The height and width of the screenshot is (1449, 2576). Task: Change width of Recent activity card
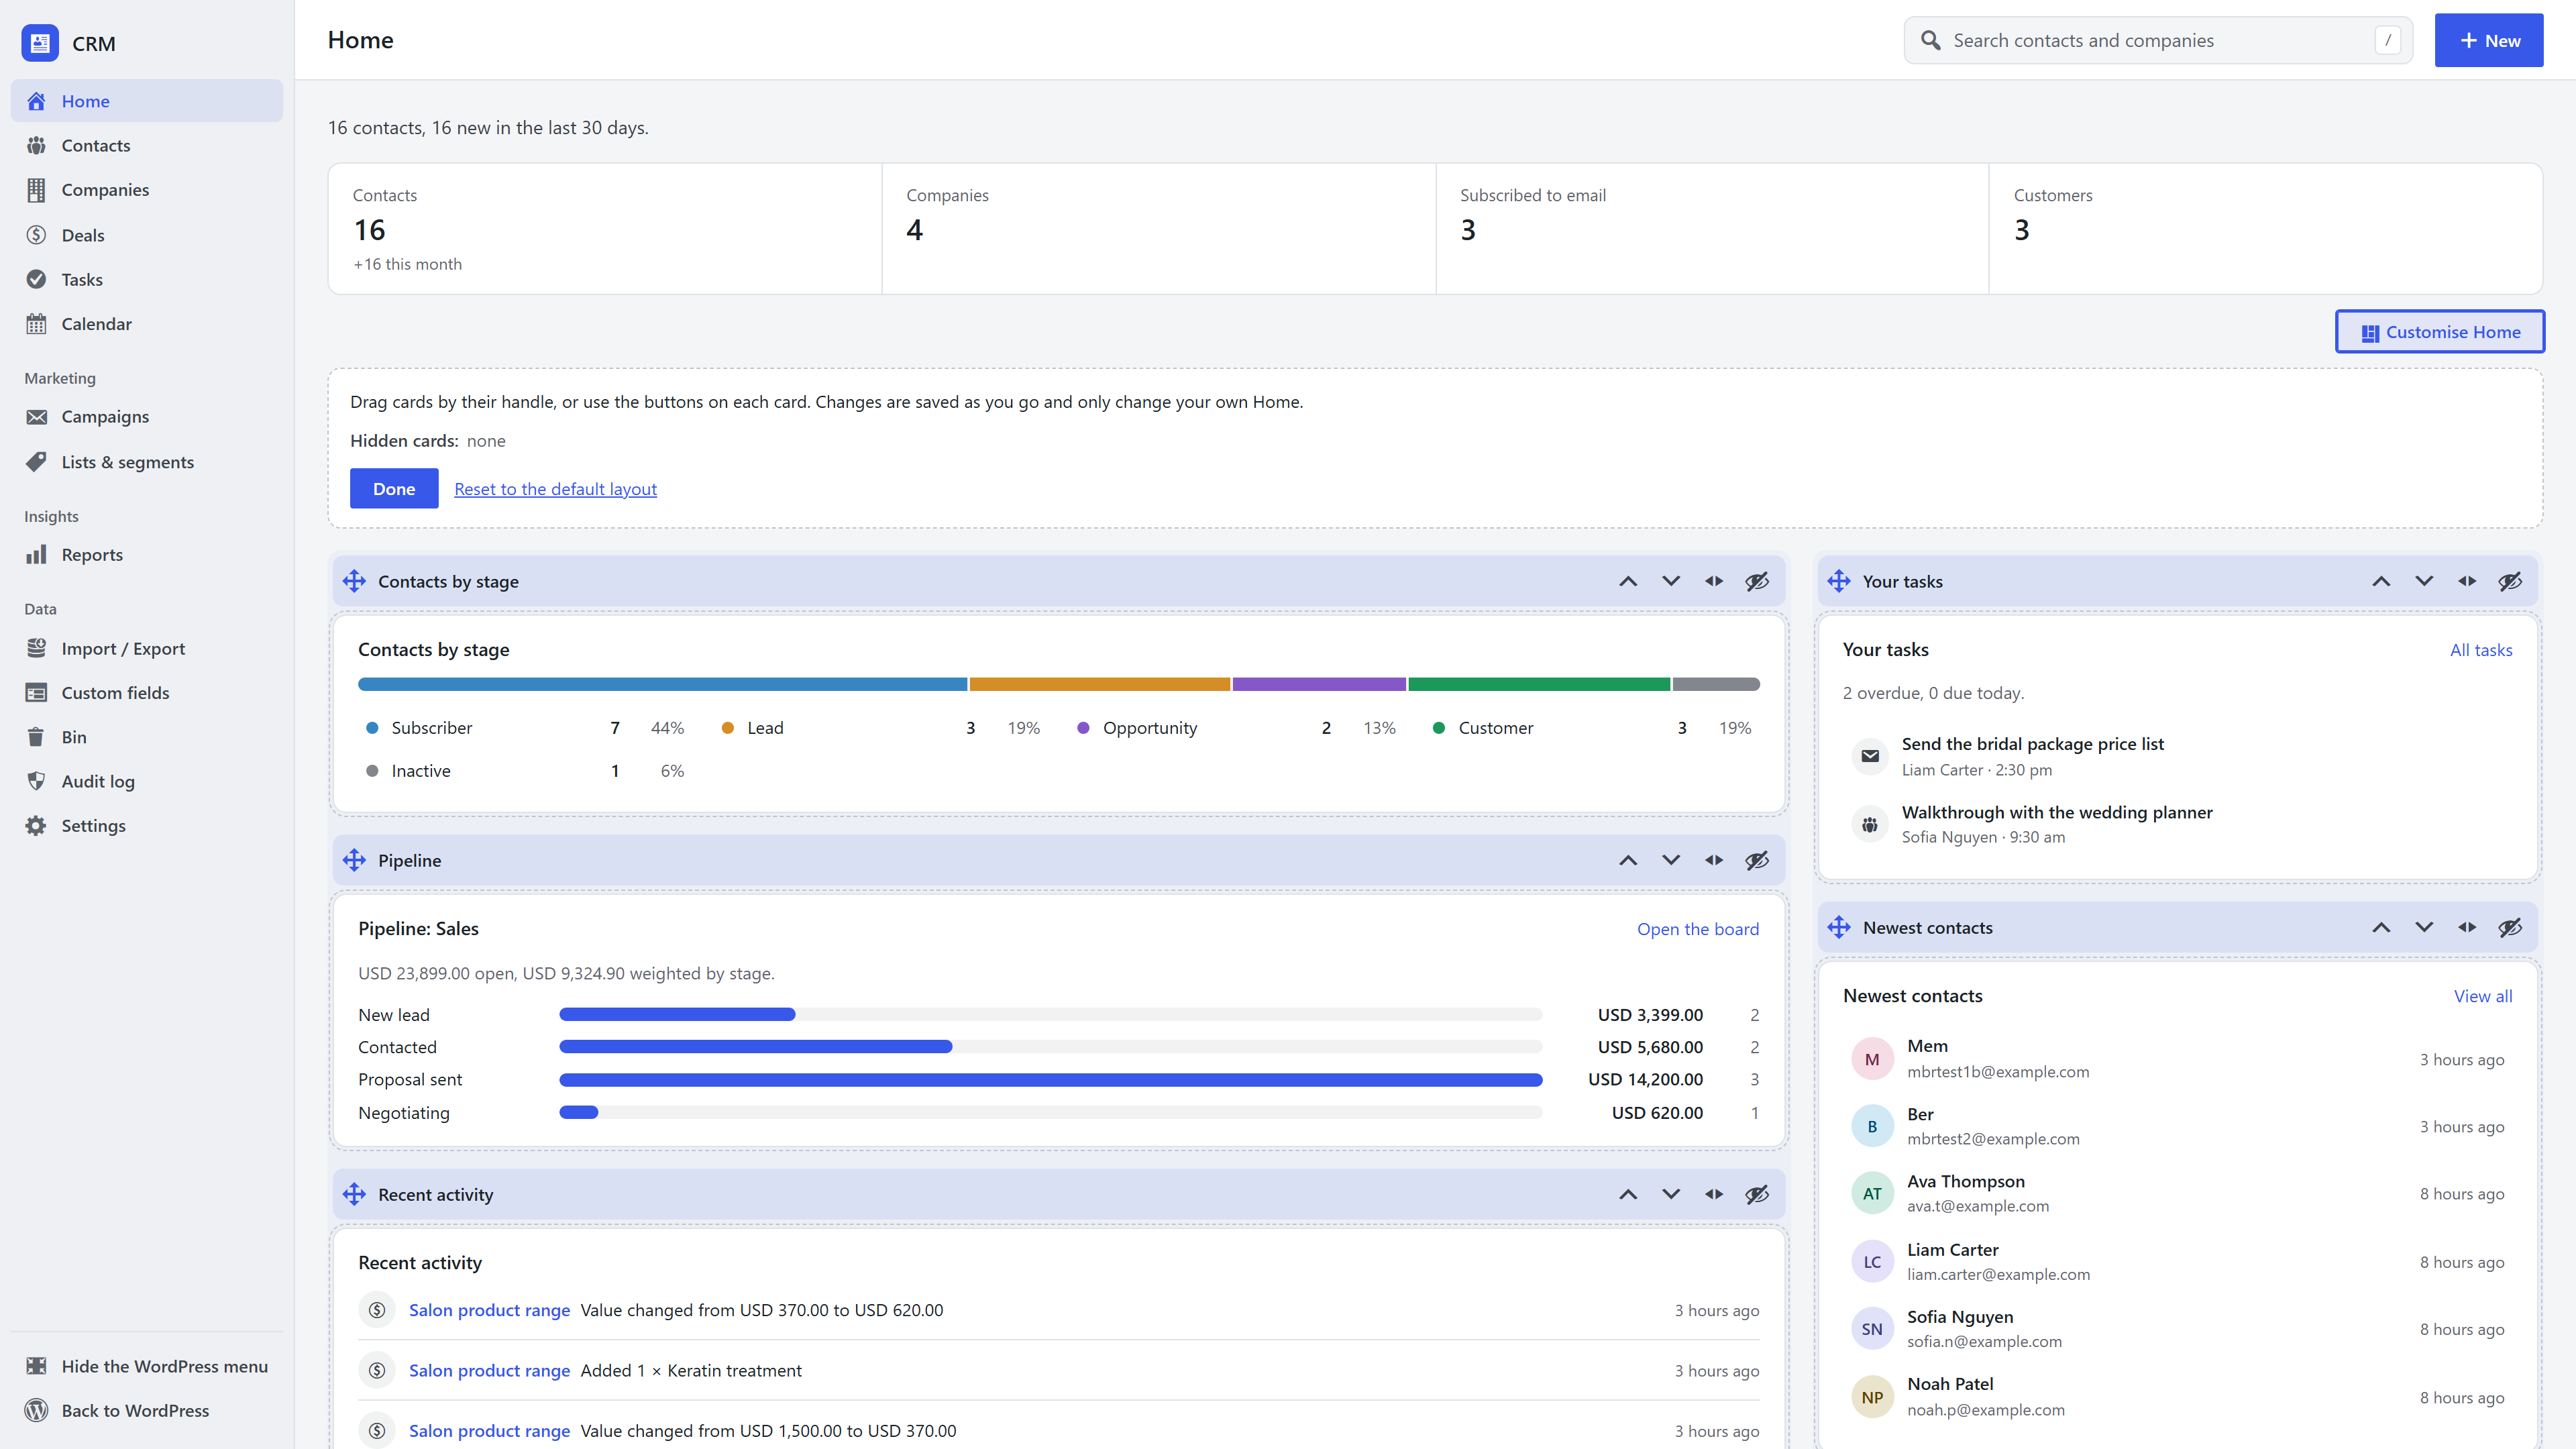(1714, 1194)
